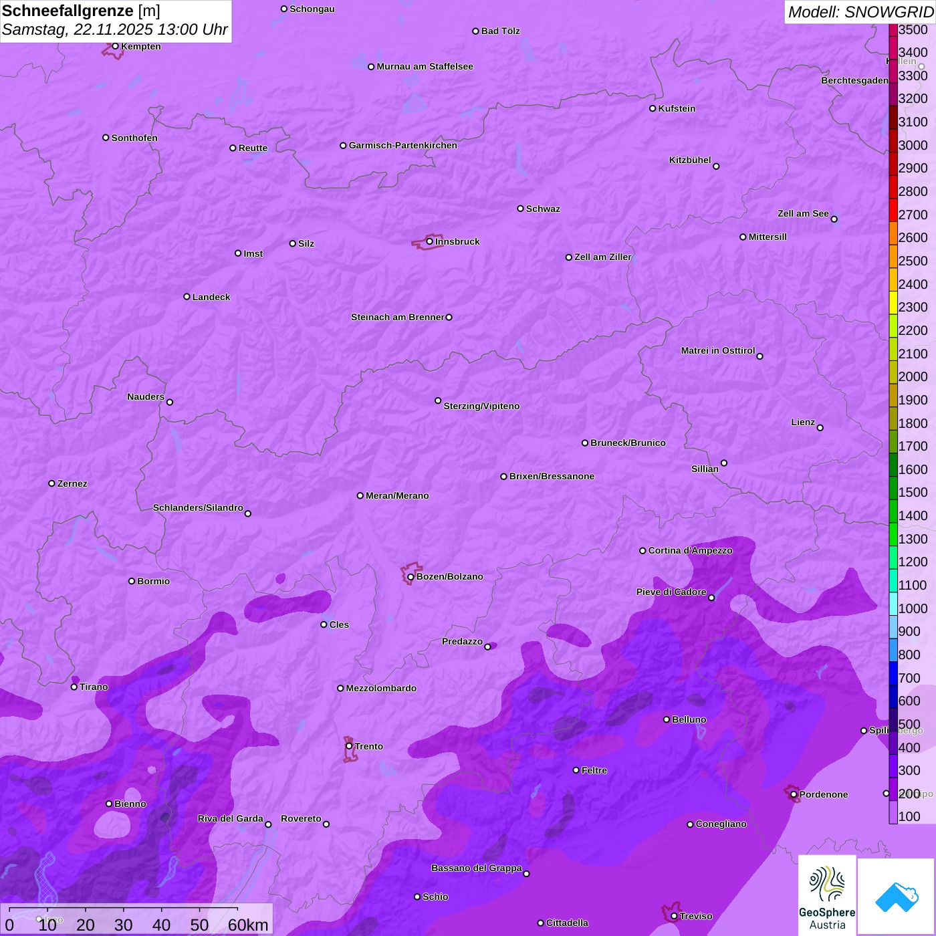The width and height of the screenshot is (936, 936).
Task: Select the pure red legend swatch
Action: [893, 210]
